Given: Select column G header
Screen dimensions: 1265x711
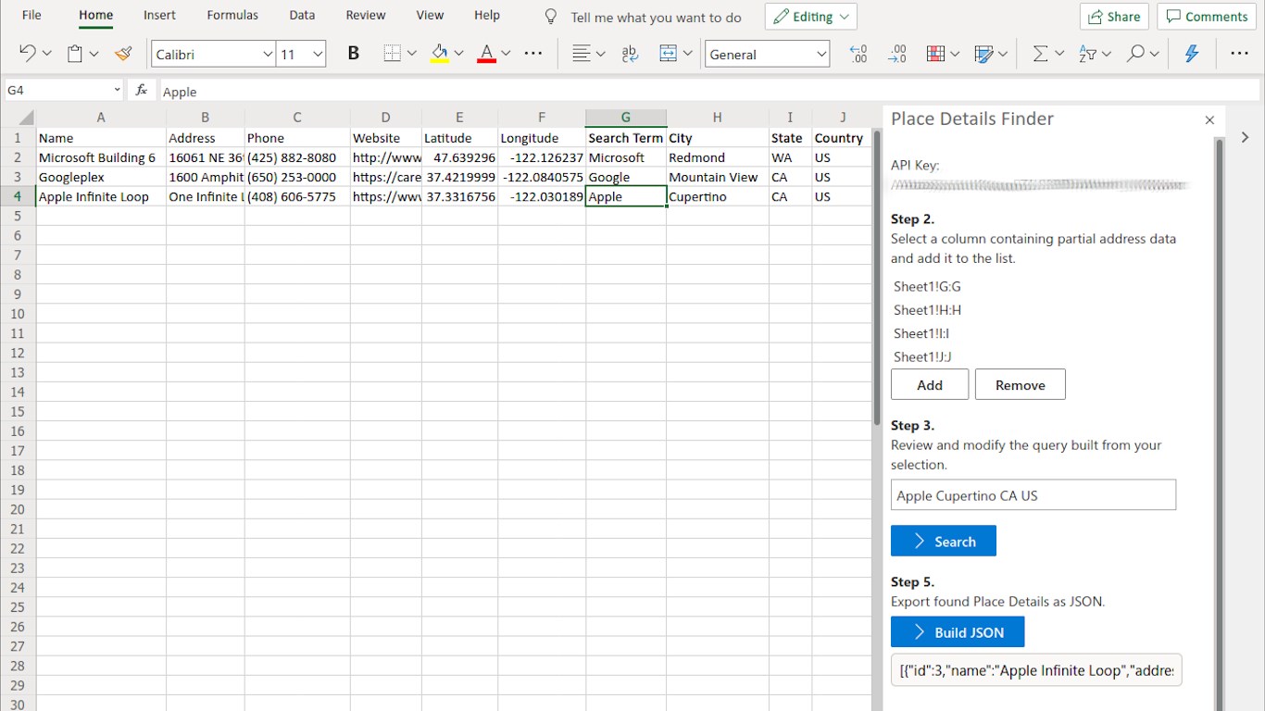Looking at the screenshot, I should pyautogui.click(x=626, y=118).
